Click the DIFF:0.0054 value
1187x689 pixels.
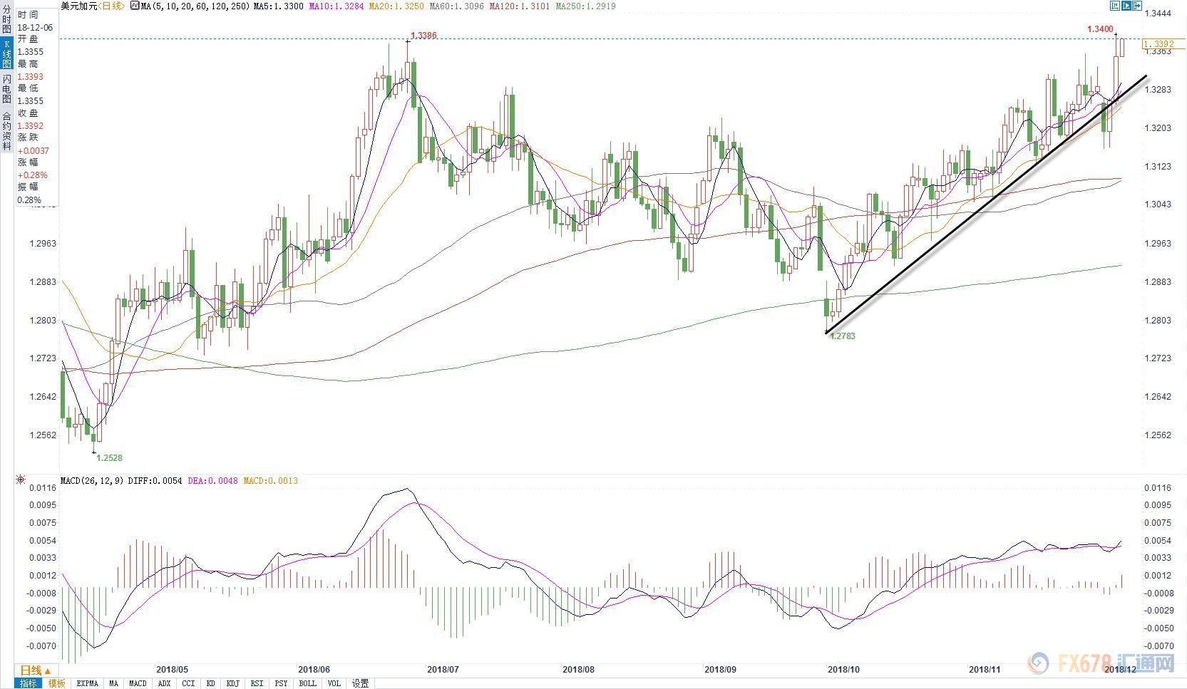tap(155, 481)
